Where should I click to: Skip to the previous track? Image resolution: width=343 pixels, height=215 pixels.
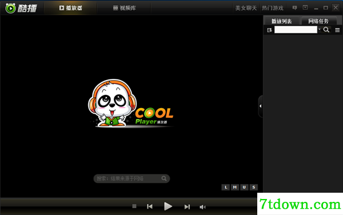tap(150, 206)
